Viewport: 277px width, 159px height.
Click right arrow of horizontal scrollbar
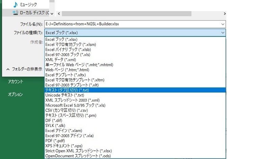coord(224,13)
